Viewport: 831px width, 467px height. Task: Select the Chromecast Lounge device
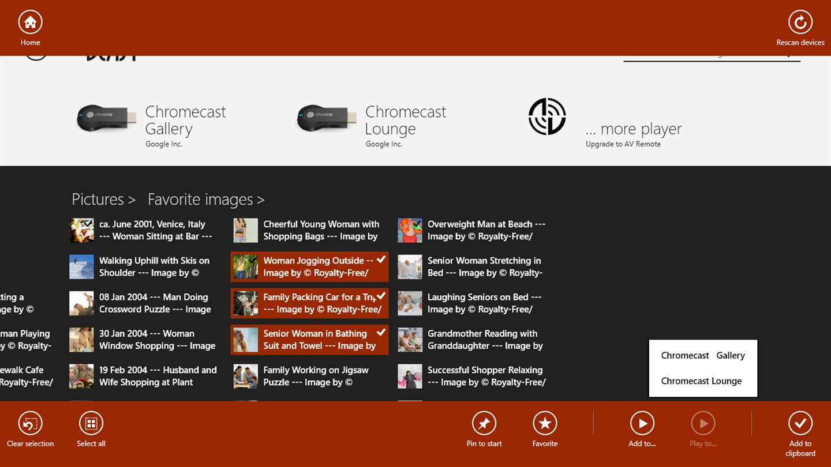pyautogui.click(x=371, y=125)
